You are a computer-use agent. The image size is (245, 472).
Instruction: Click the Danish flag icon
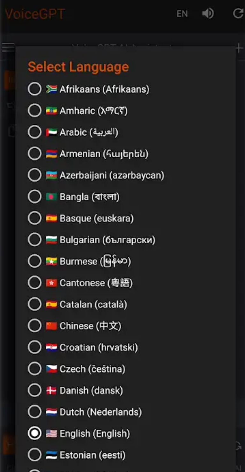click(x=51, y=390)
